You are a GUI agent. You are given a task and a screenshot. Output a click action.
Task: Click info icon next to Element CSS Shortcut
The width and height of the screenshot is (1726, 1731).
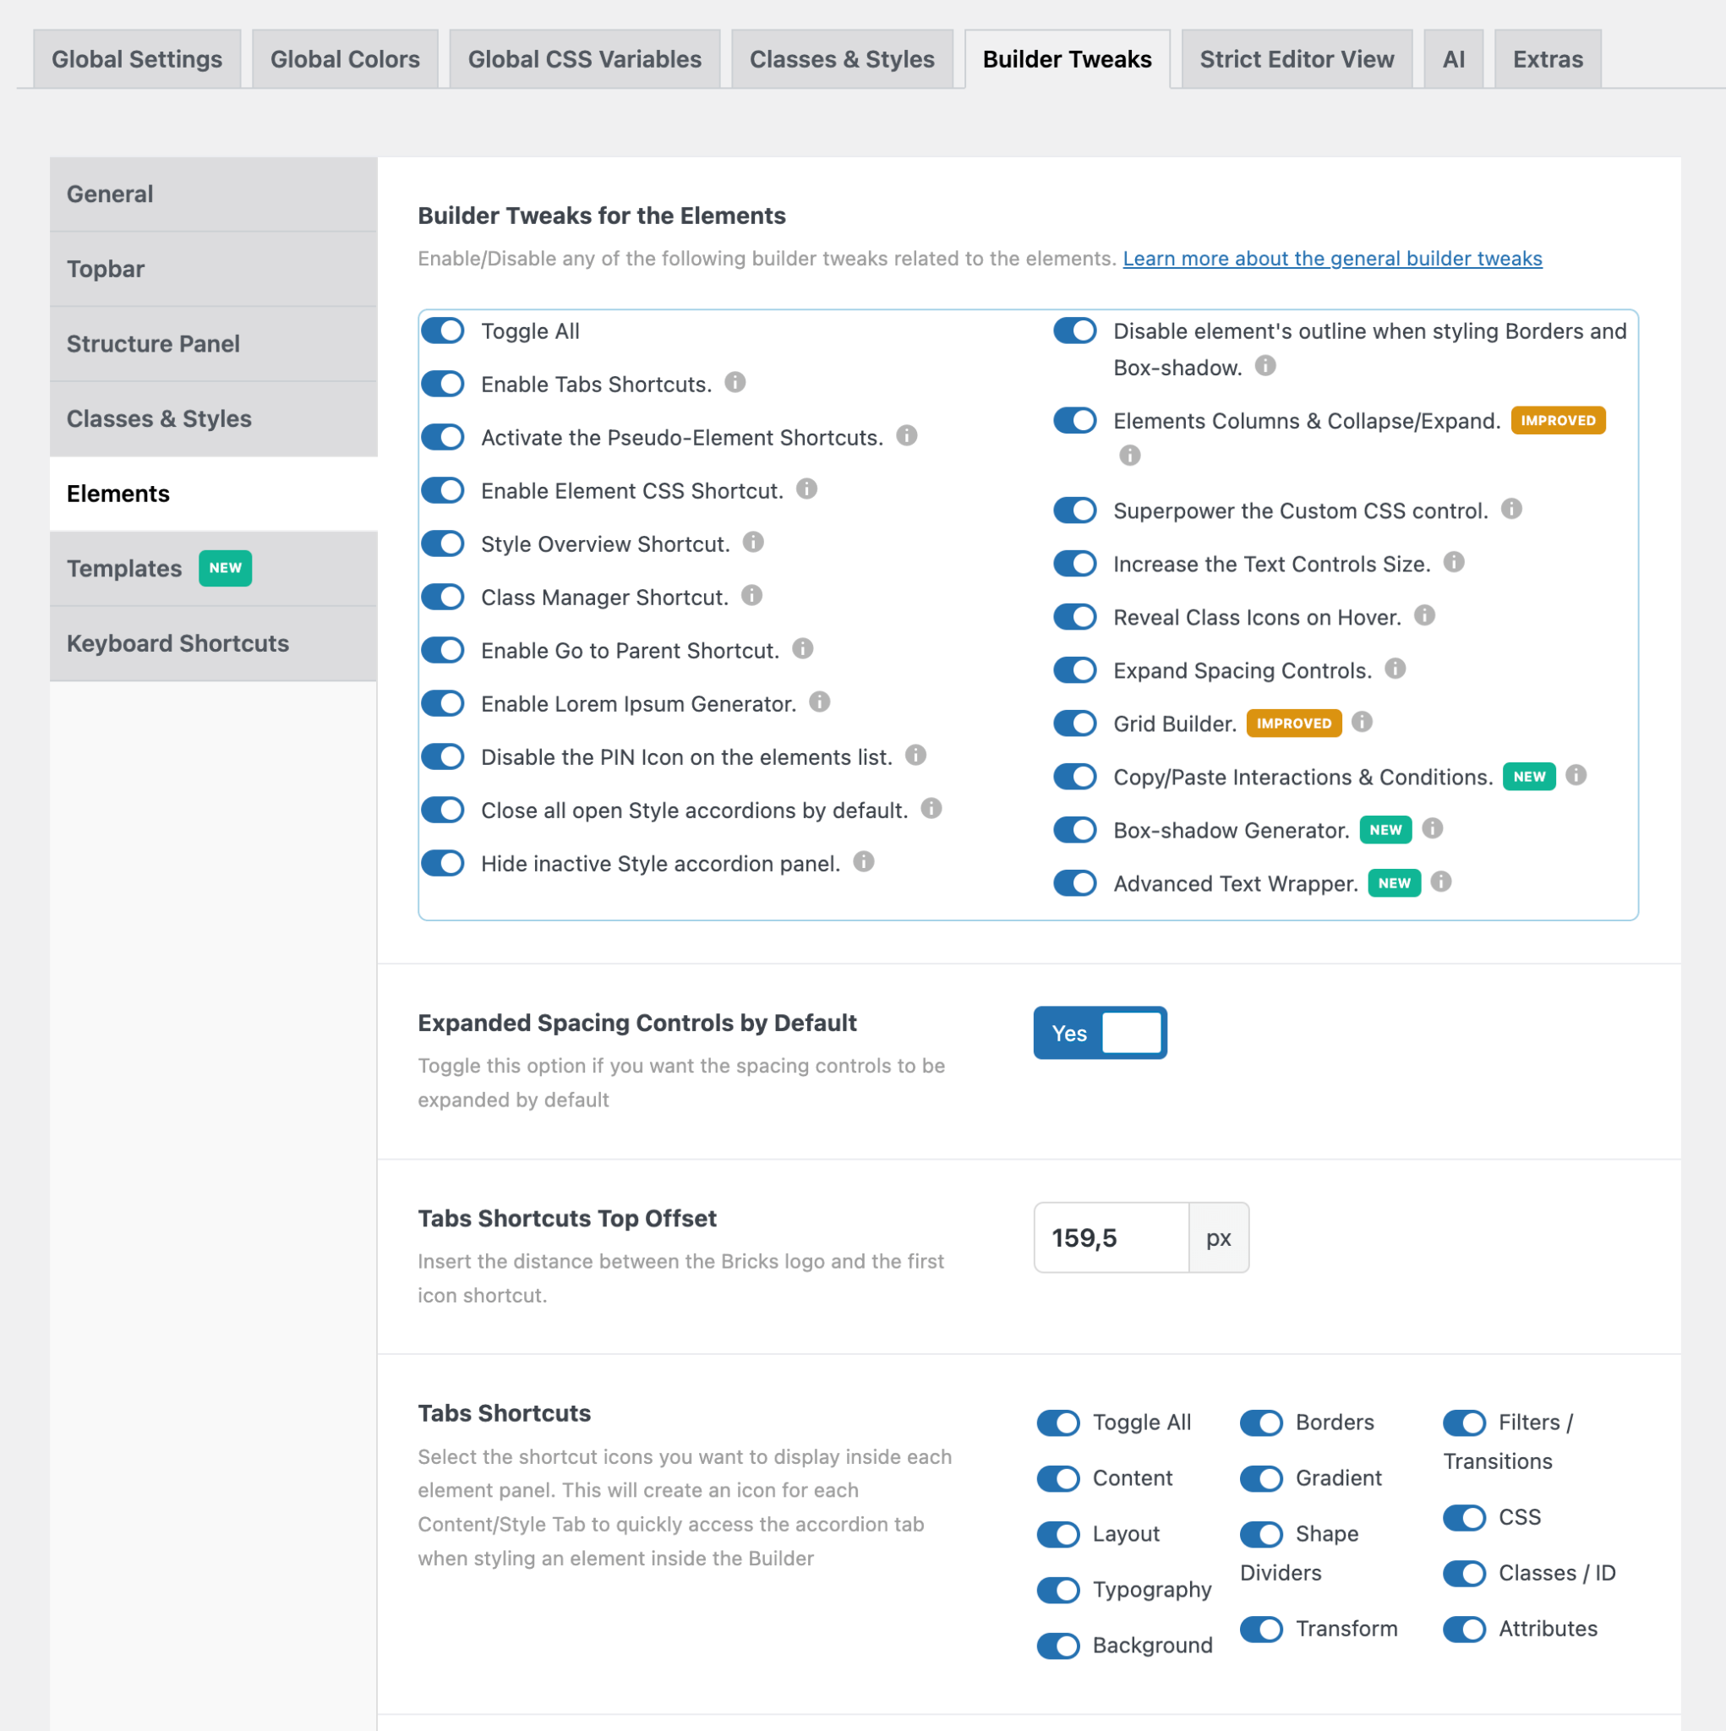tap(806, 489)
